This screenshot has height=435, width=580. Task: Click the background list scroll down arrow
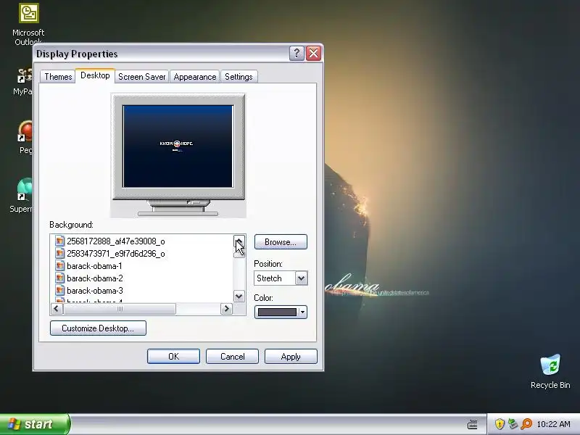click(x=239, y=296)
